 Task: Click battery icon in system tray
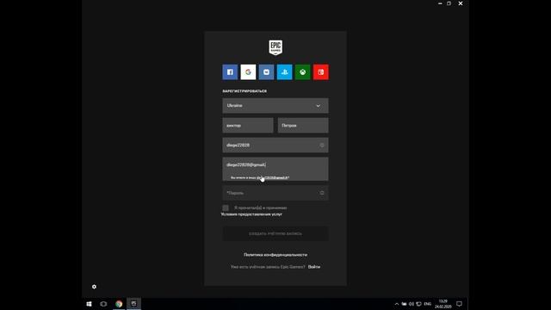coord(404,304)
